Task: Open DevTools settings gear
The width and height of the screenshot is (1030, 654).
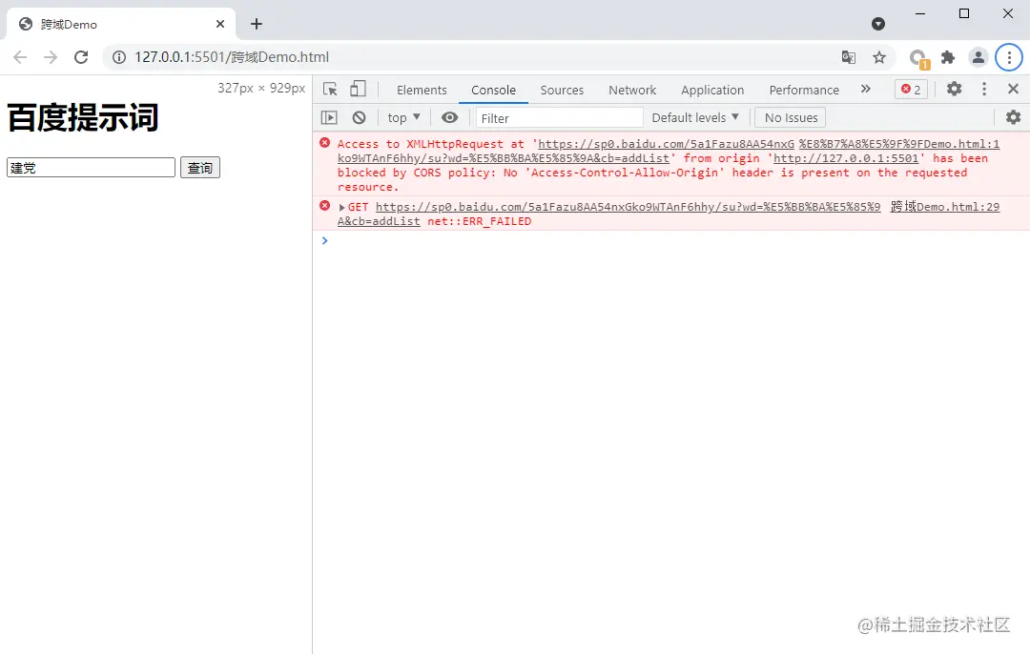Action: (954, 89)
